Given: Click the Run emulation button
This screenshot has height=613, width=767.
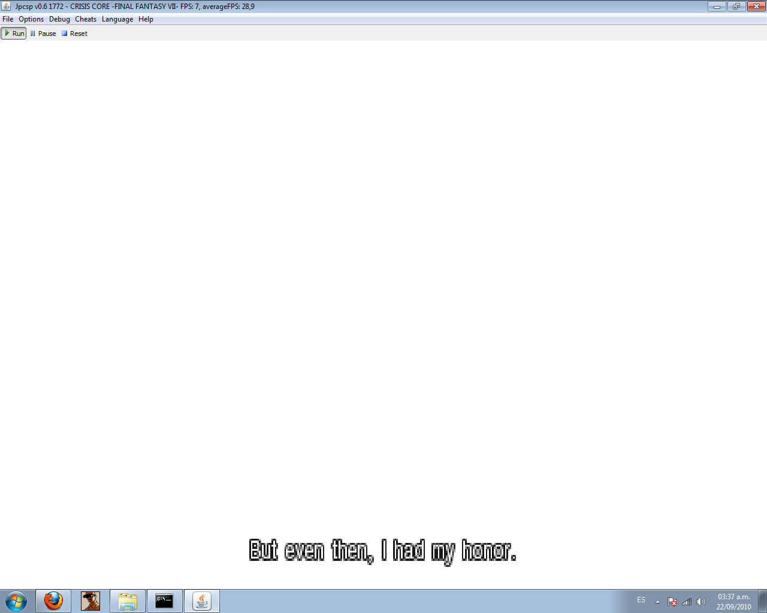Looking at the screenshot, I should (14, 34).
